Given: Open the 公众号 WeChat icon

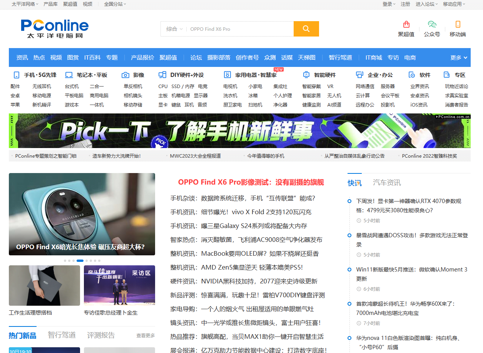Looking at the screenshot, I should (x=432, y=24).
